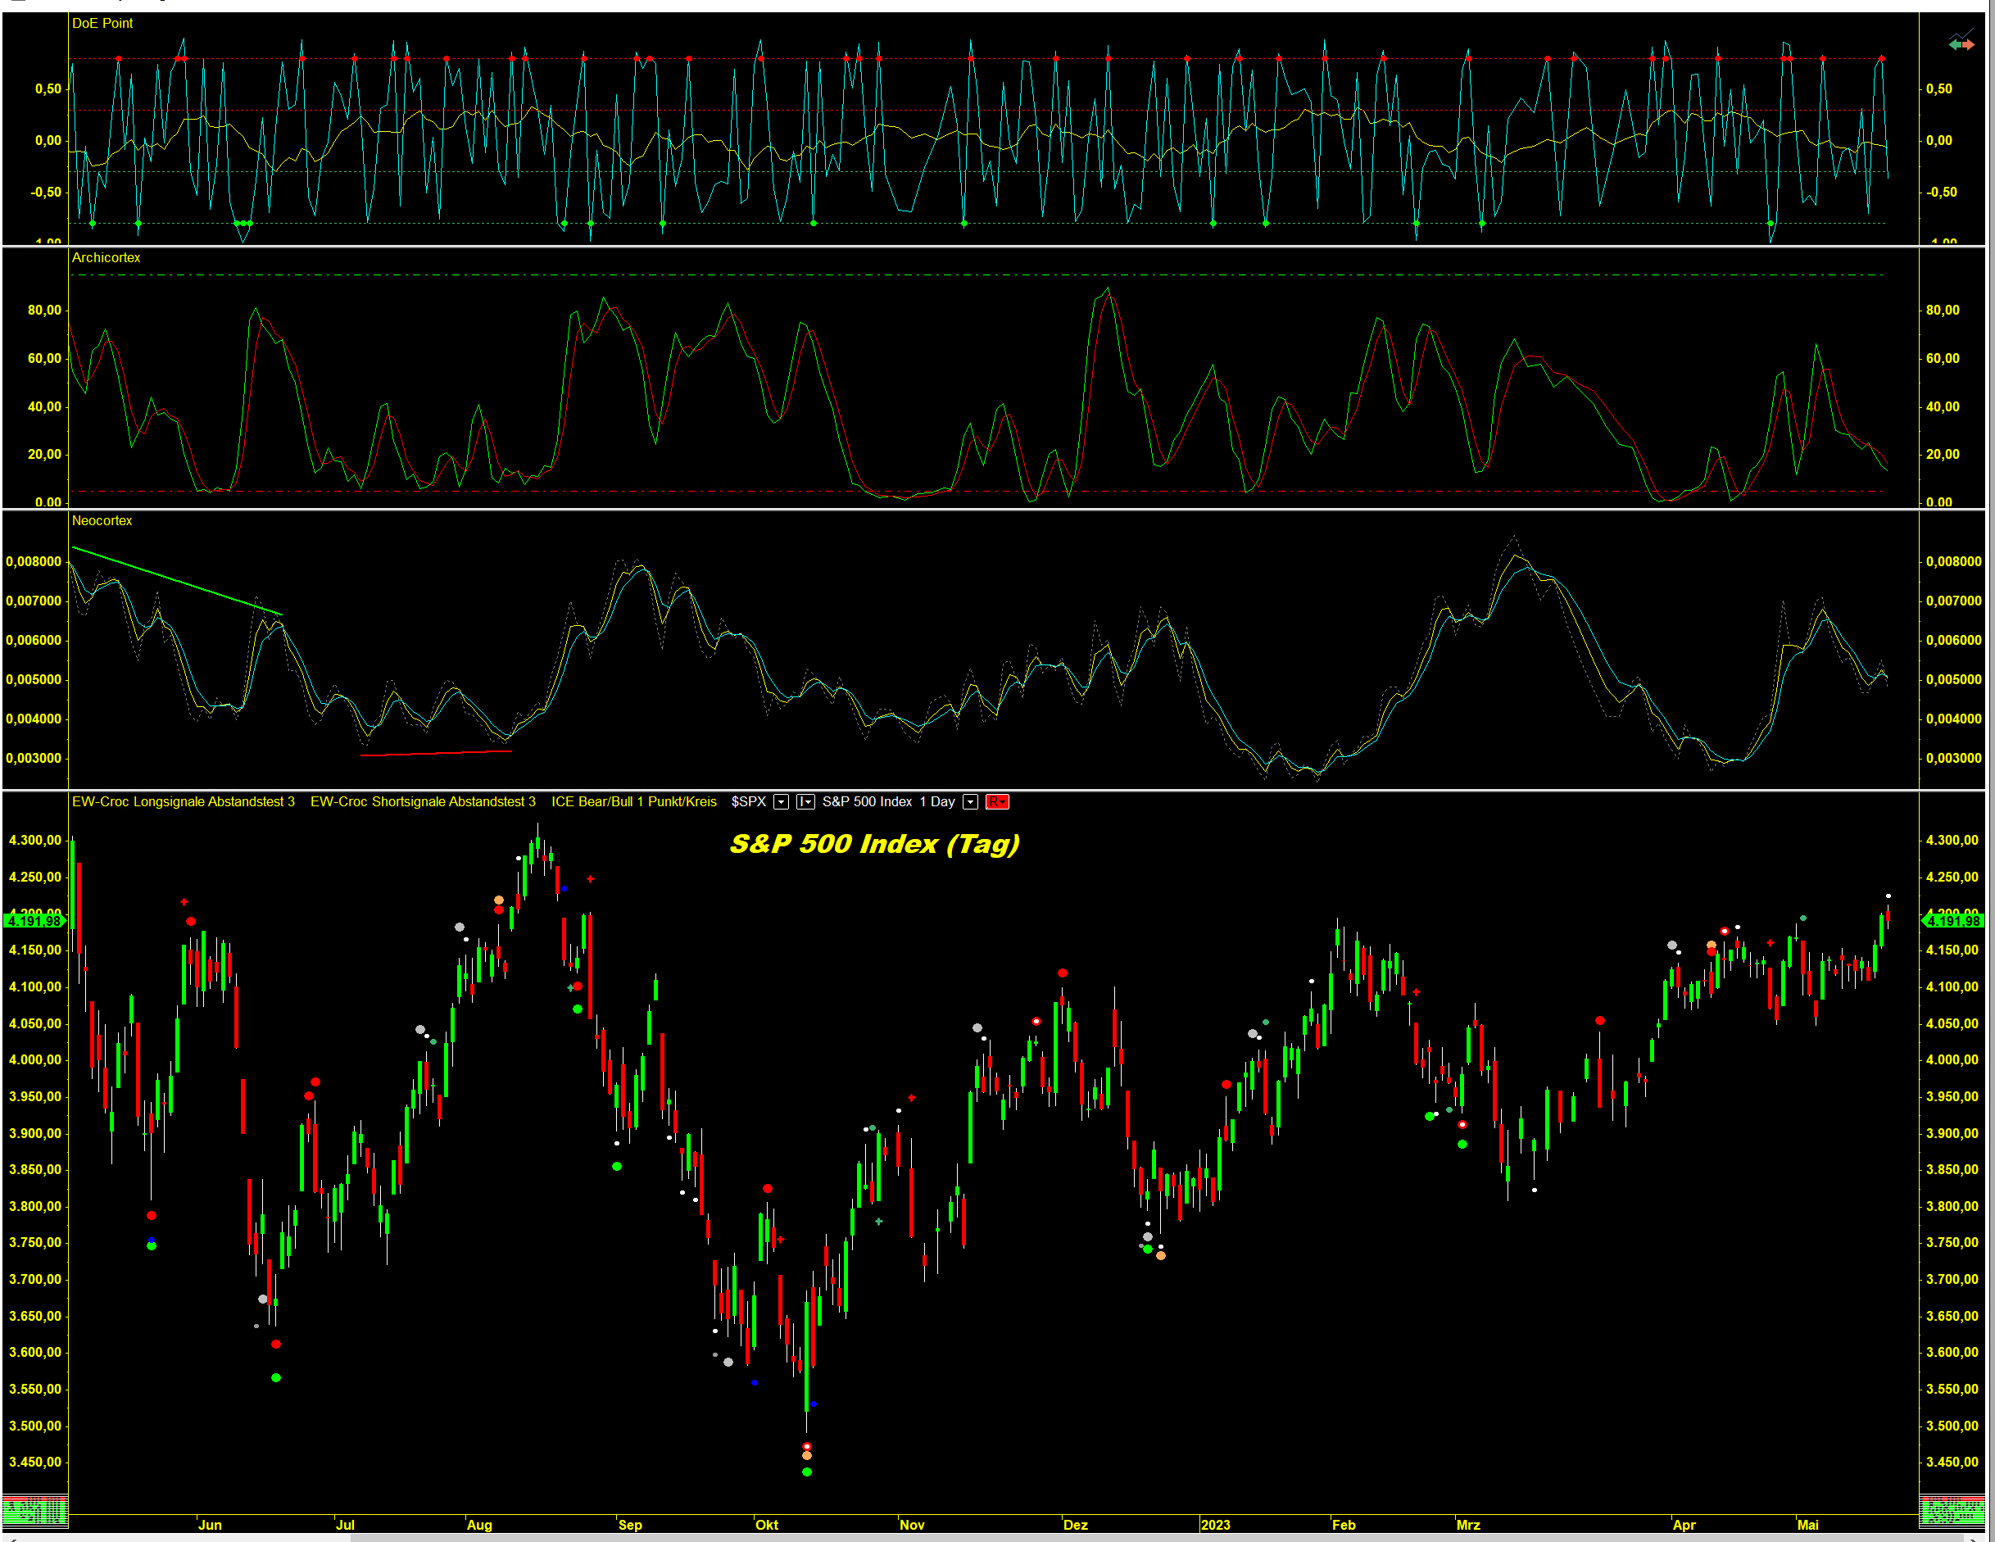Click the Neocortex indicator title
This screenshot has width=1995, height=1542.
point(102,521)
